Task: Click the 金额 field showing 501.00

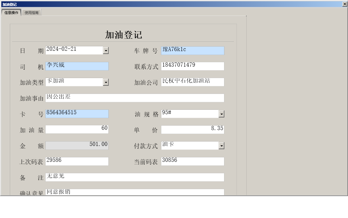Action: pos(76,145)
